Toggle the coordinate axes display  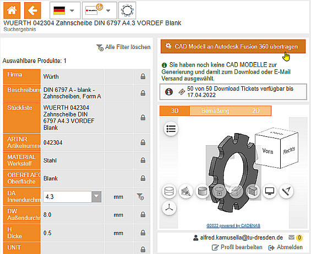click(x=169, y=208)
